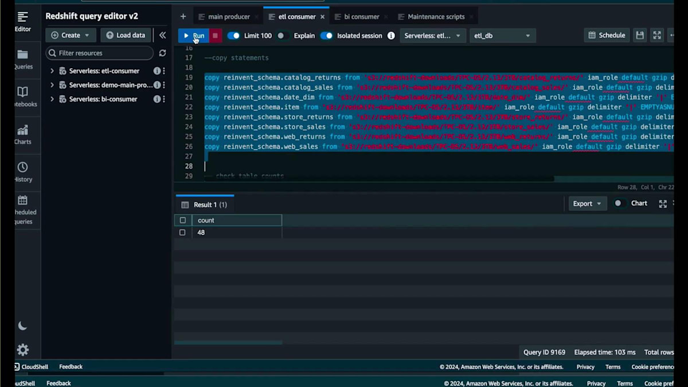Toggle the Isolated session switch
Screen dimensions: 688x387
tap(327, 36)
